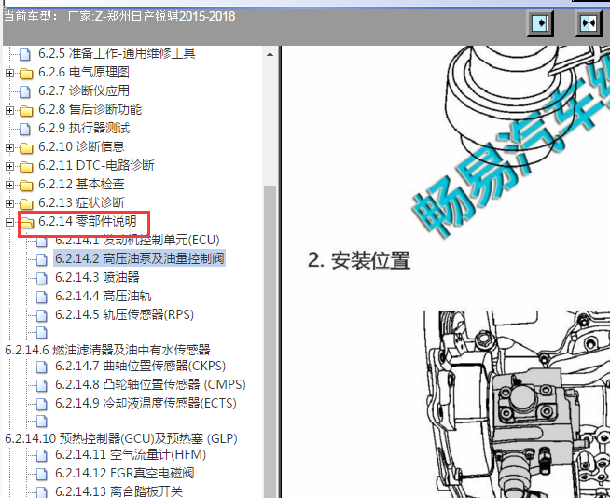Image resolution: width=610 pixels, height=498 pixels.
Task: Click folder icon beside 6.2.10 诊断信息
Action: point(26,148)
